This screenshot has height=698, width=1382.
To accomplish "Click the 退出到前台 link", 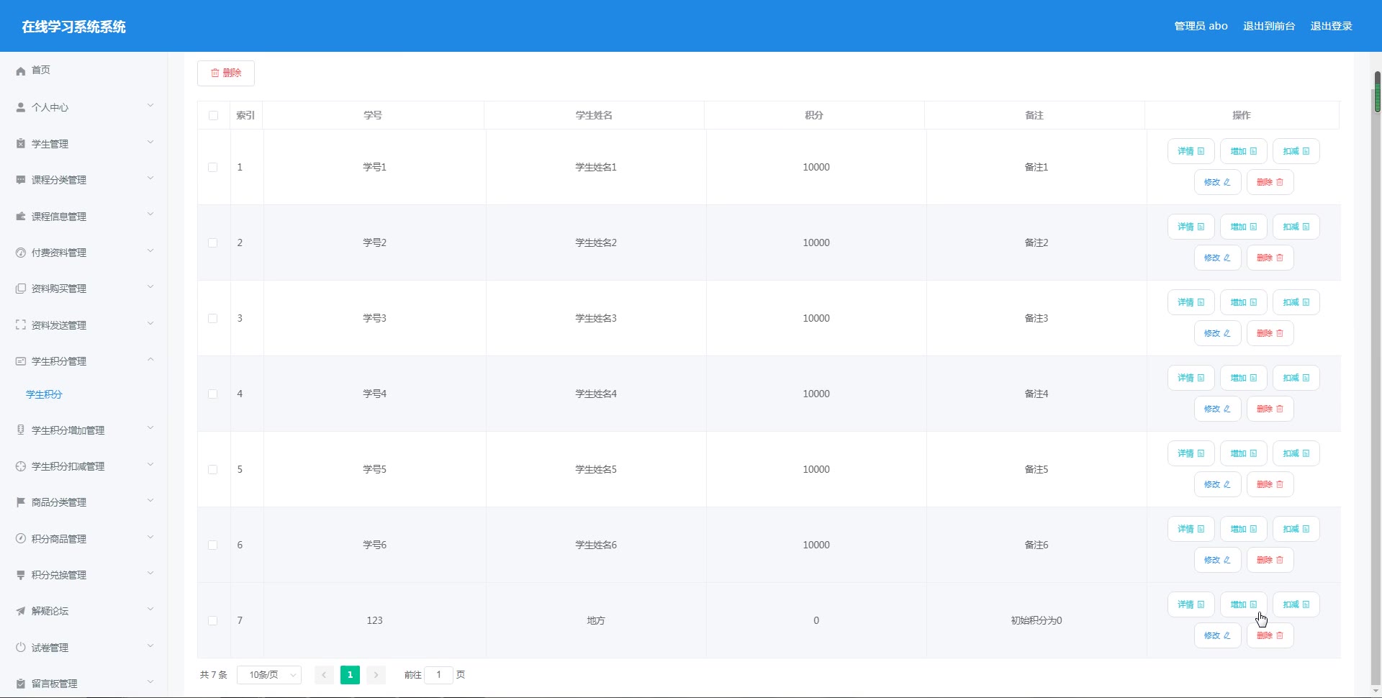I will 1269,26.
